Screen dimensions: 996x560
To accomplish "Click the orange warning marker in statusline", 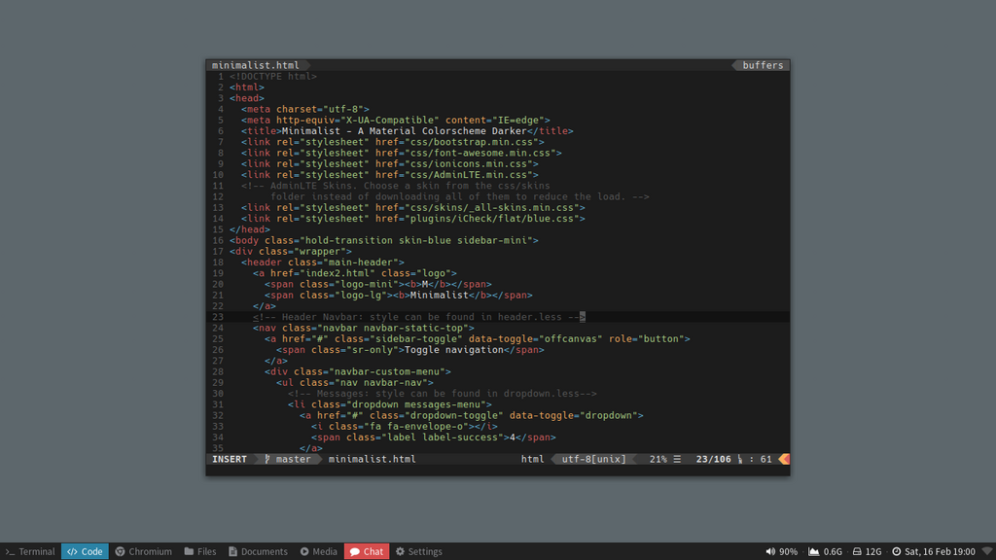I will [x=785, y=459].
